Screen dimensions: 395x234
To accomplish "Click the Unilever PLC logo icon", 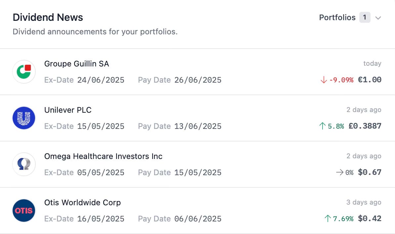I will click(24, 118).
